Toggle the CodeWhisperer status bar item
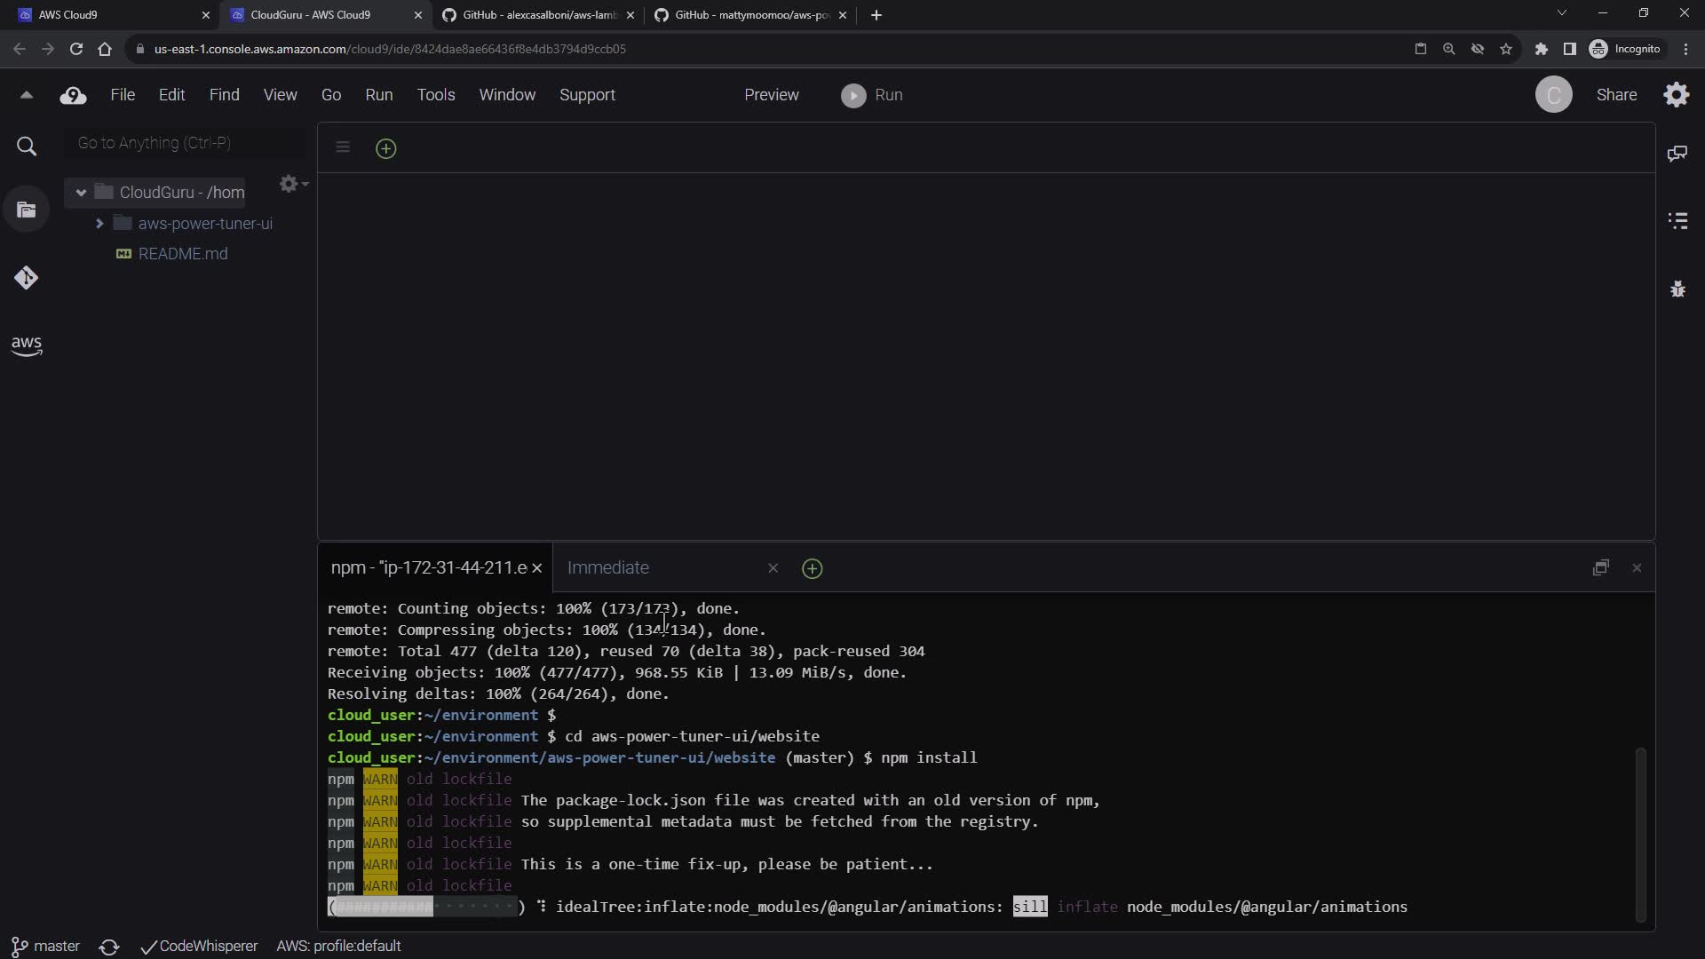This screenshot has height=959, width=1705. pyautogui.click(x=200, y=946)
